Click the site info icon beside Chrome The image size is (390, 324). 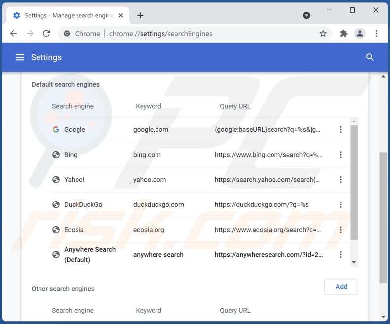tap(67, 34)
